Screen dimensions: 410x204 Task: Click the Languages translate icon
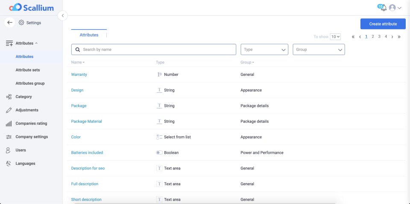[x=9, y=164]
